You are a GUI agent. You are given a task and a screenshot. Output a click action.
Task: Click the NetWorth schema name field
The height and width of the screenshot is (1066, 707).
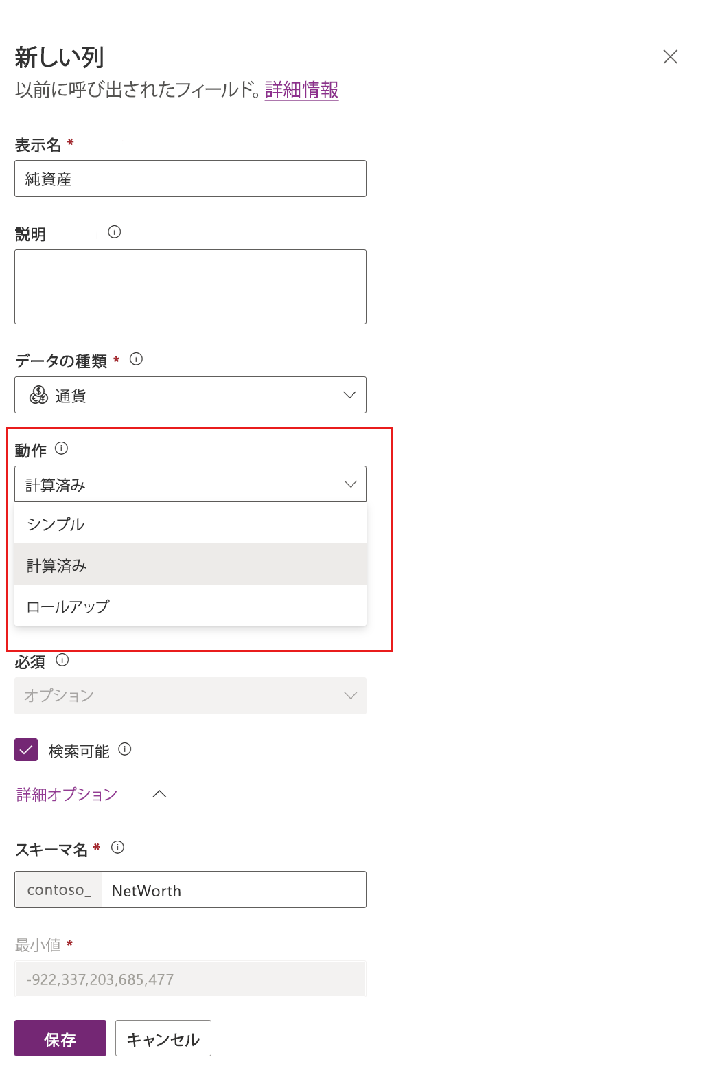(233, 890)
